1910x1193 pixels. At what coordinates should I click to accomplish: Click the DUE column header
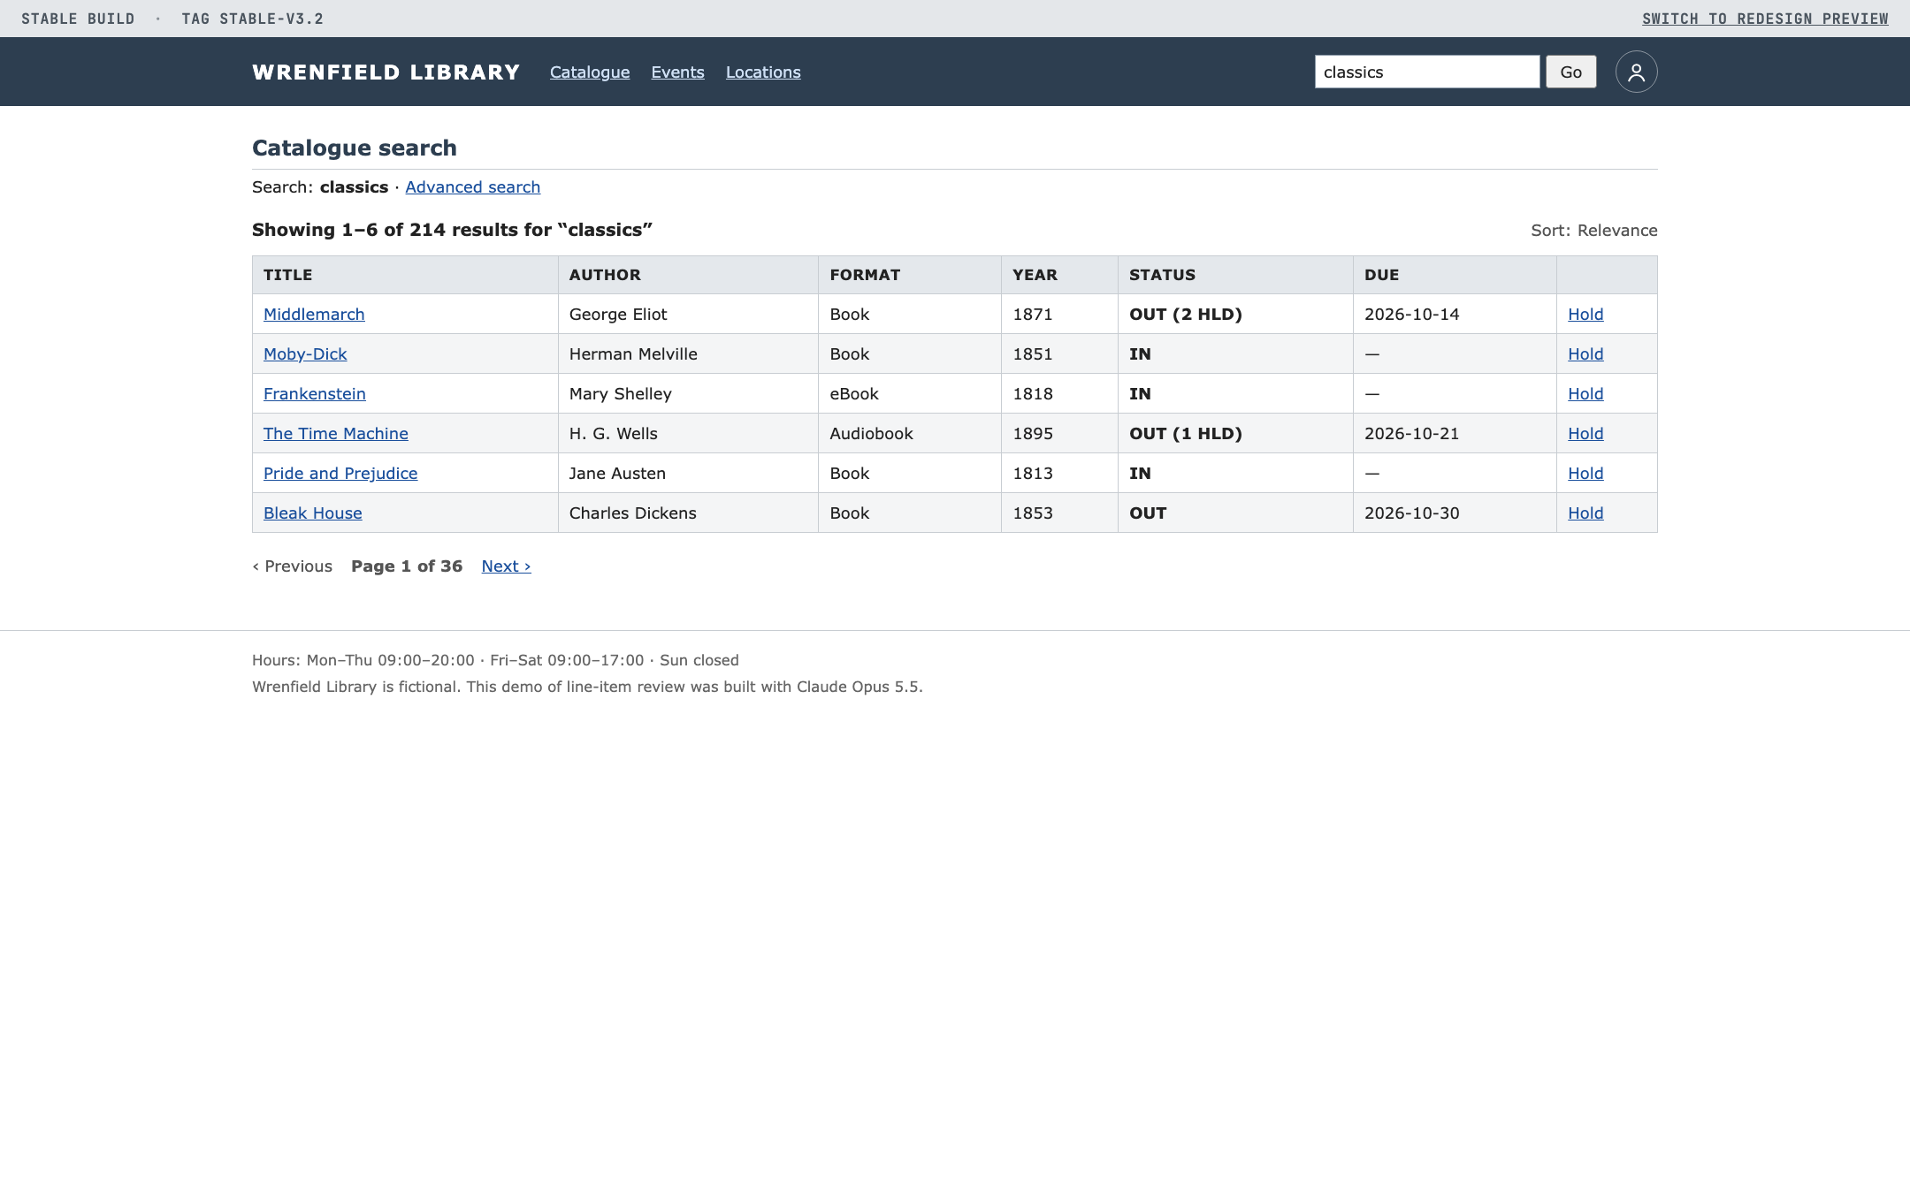coord(1455,275)
